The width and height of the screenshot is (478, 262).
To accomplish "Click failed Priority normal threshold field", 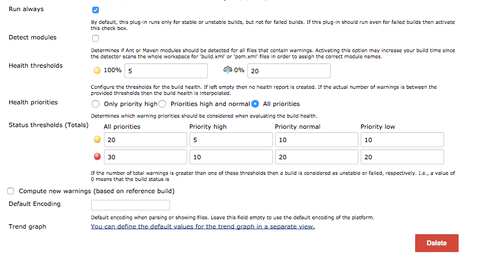I will (316, 157).
